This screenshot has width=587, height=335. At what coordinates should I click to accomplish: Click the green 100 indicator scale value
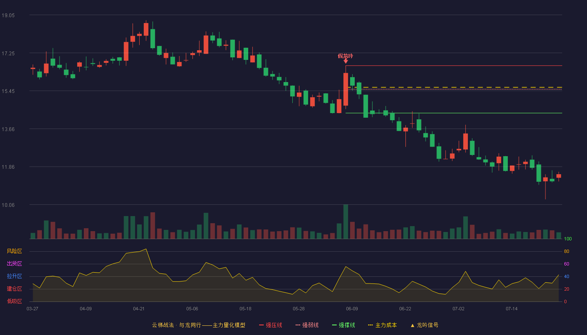coord(568,239)
